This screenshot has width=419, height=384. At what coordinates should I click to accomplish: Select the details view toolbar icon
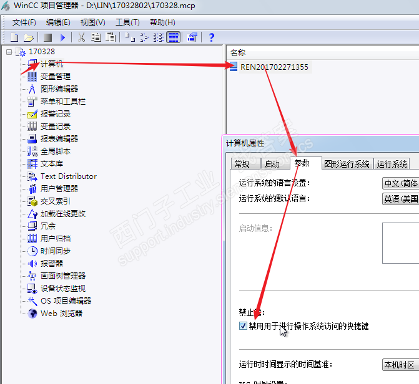(x=174, y=37)
